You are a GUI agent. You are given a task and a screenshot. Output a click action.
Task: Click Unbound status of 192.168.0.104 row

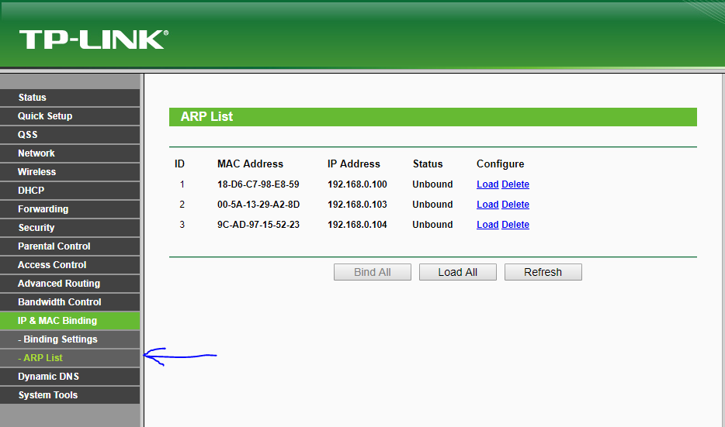pyautogui.click(x=432, y=225)
